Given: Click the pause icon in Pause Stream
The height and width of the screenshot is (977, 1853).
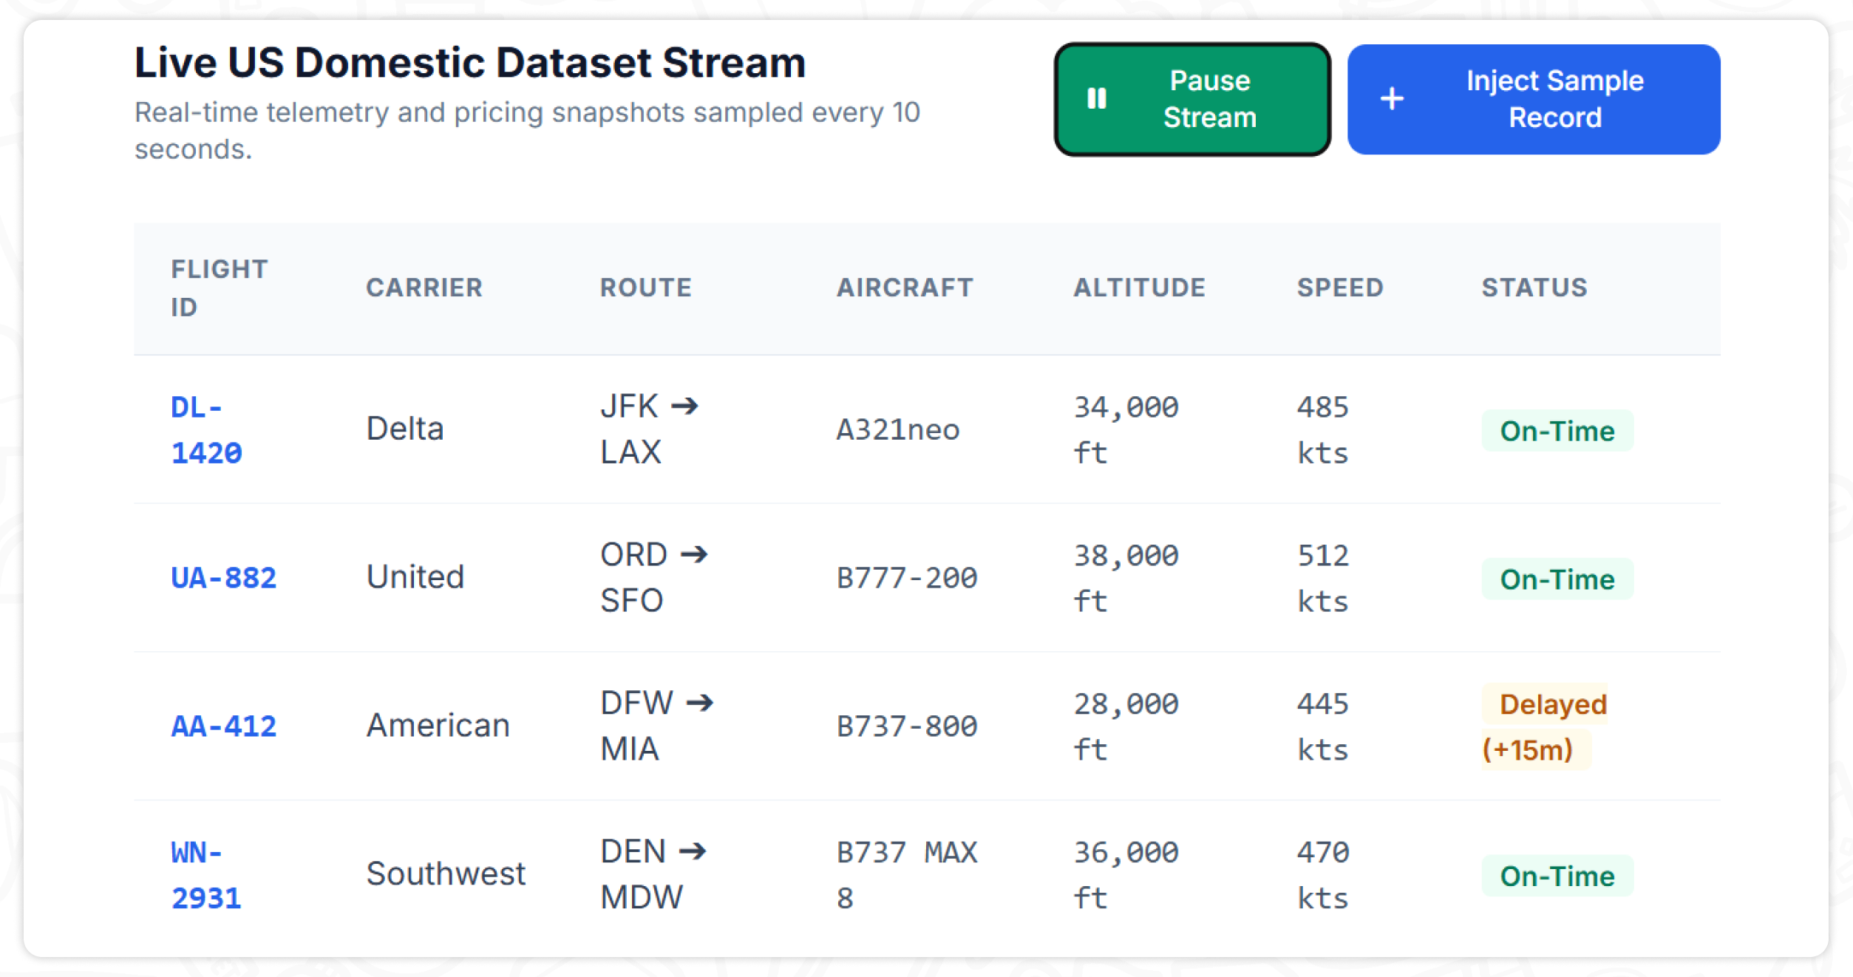Looking at the screenshot, I should click(x=1097, y=98).
